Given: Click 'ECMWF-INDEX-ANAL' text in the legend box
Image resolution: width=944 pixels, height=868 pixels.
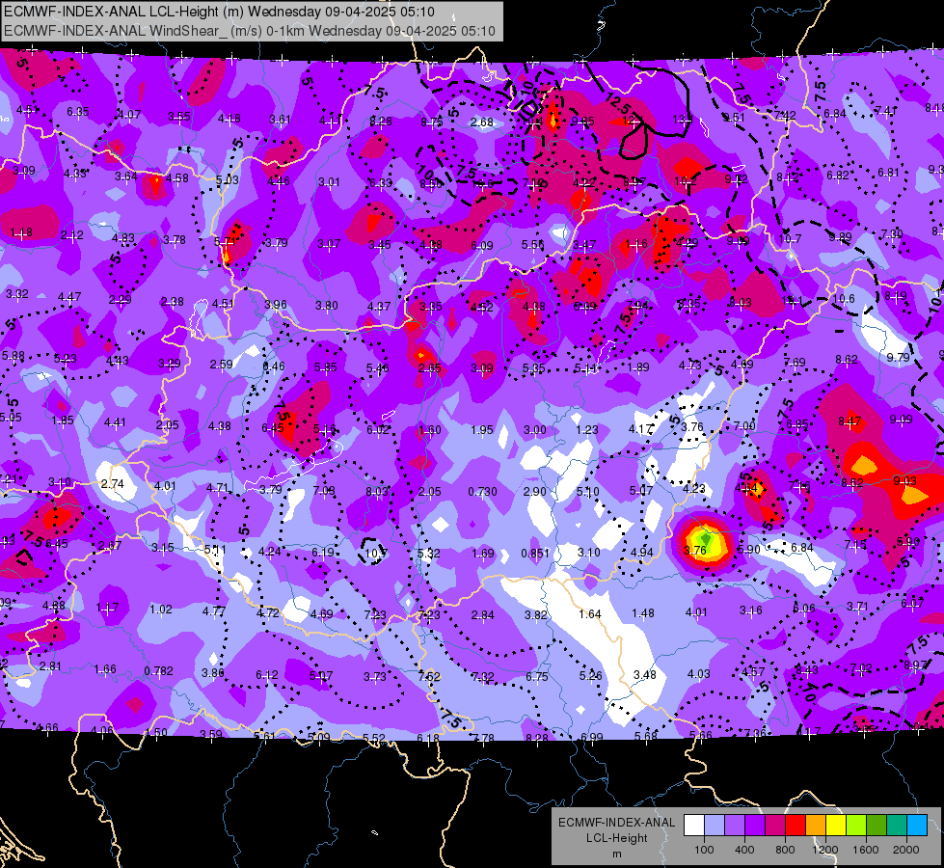Looking at the screenshot, I should click(x=616, y=823).
